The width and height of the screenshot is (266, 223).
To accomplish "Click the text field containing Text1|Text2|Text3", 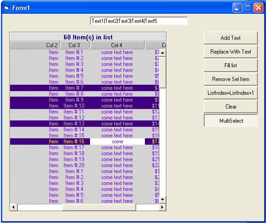I will (139, 21).
